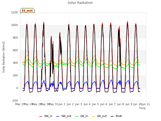Click the orange LW_out legend color marker
This screenshot has height=121, width=161.
coord(94,116)
